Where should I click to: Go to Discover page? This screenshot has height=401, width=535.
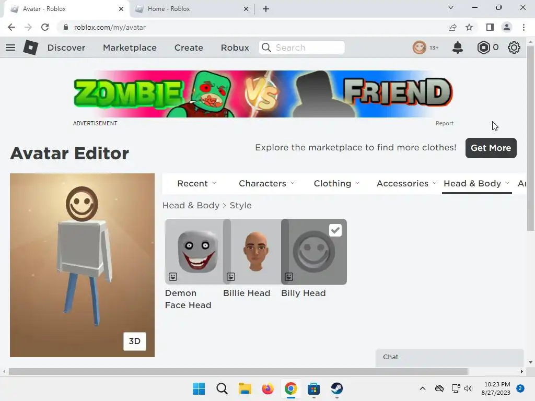click(66, 48)
